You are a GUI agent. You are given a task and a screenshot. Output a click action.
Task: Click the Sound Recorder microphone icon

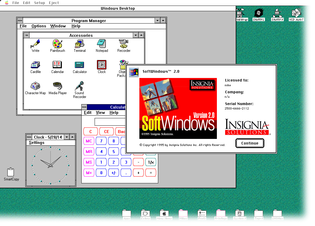(x=80, y=86)
